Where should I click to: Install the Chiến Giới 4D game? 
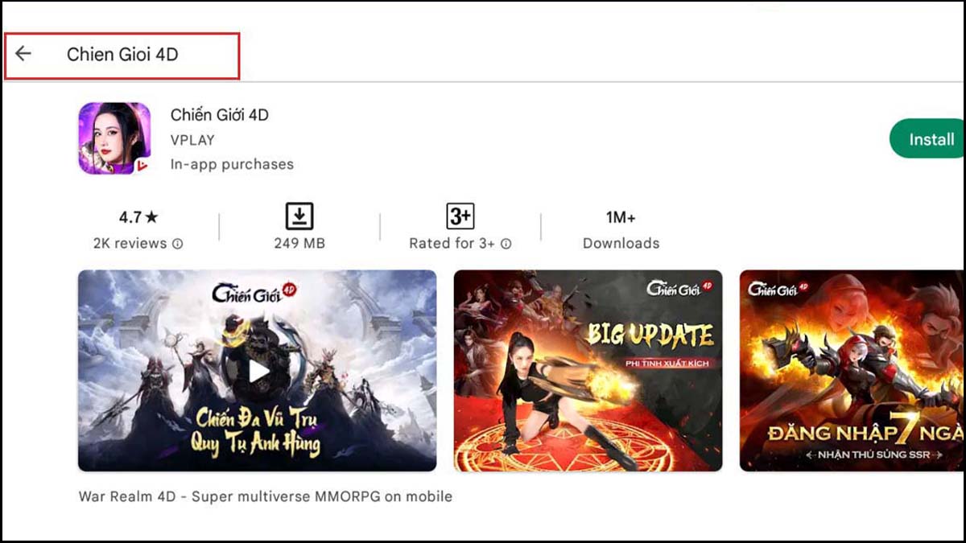point(927,139)
